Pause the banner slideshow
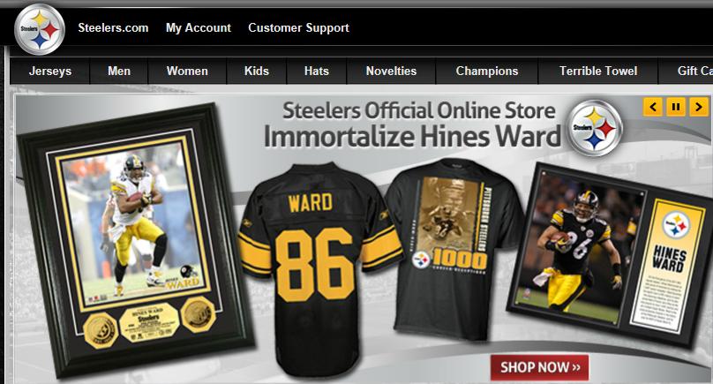713x384 pixels. tap(676, 107)
